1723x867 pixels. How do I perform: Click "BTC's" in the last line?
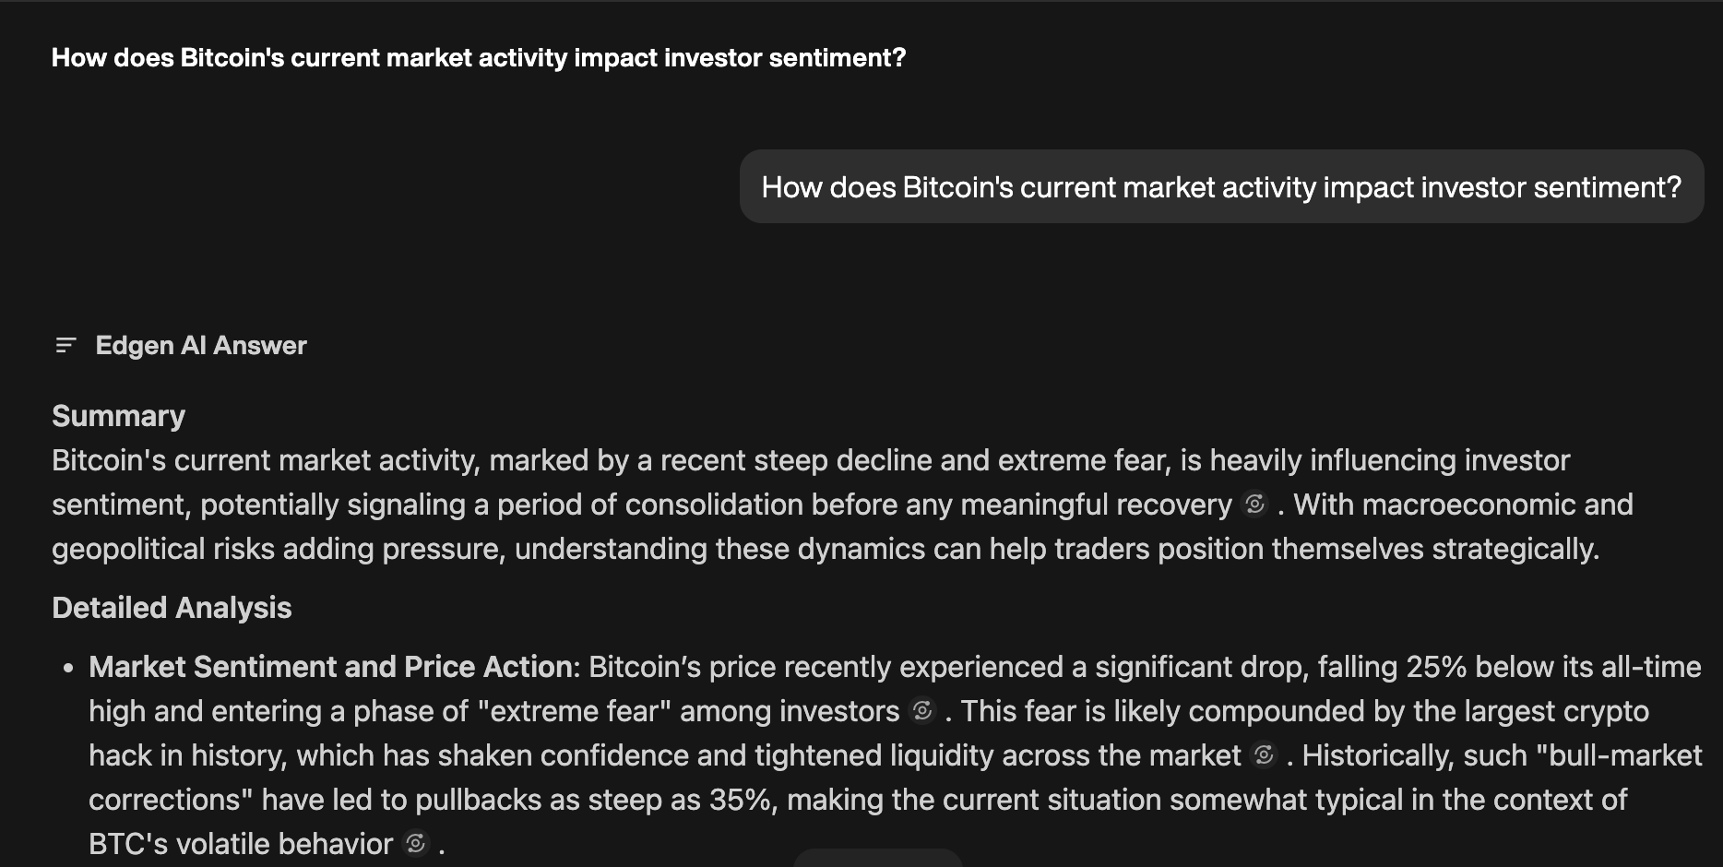tap(128, 844)
